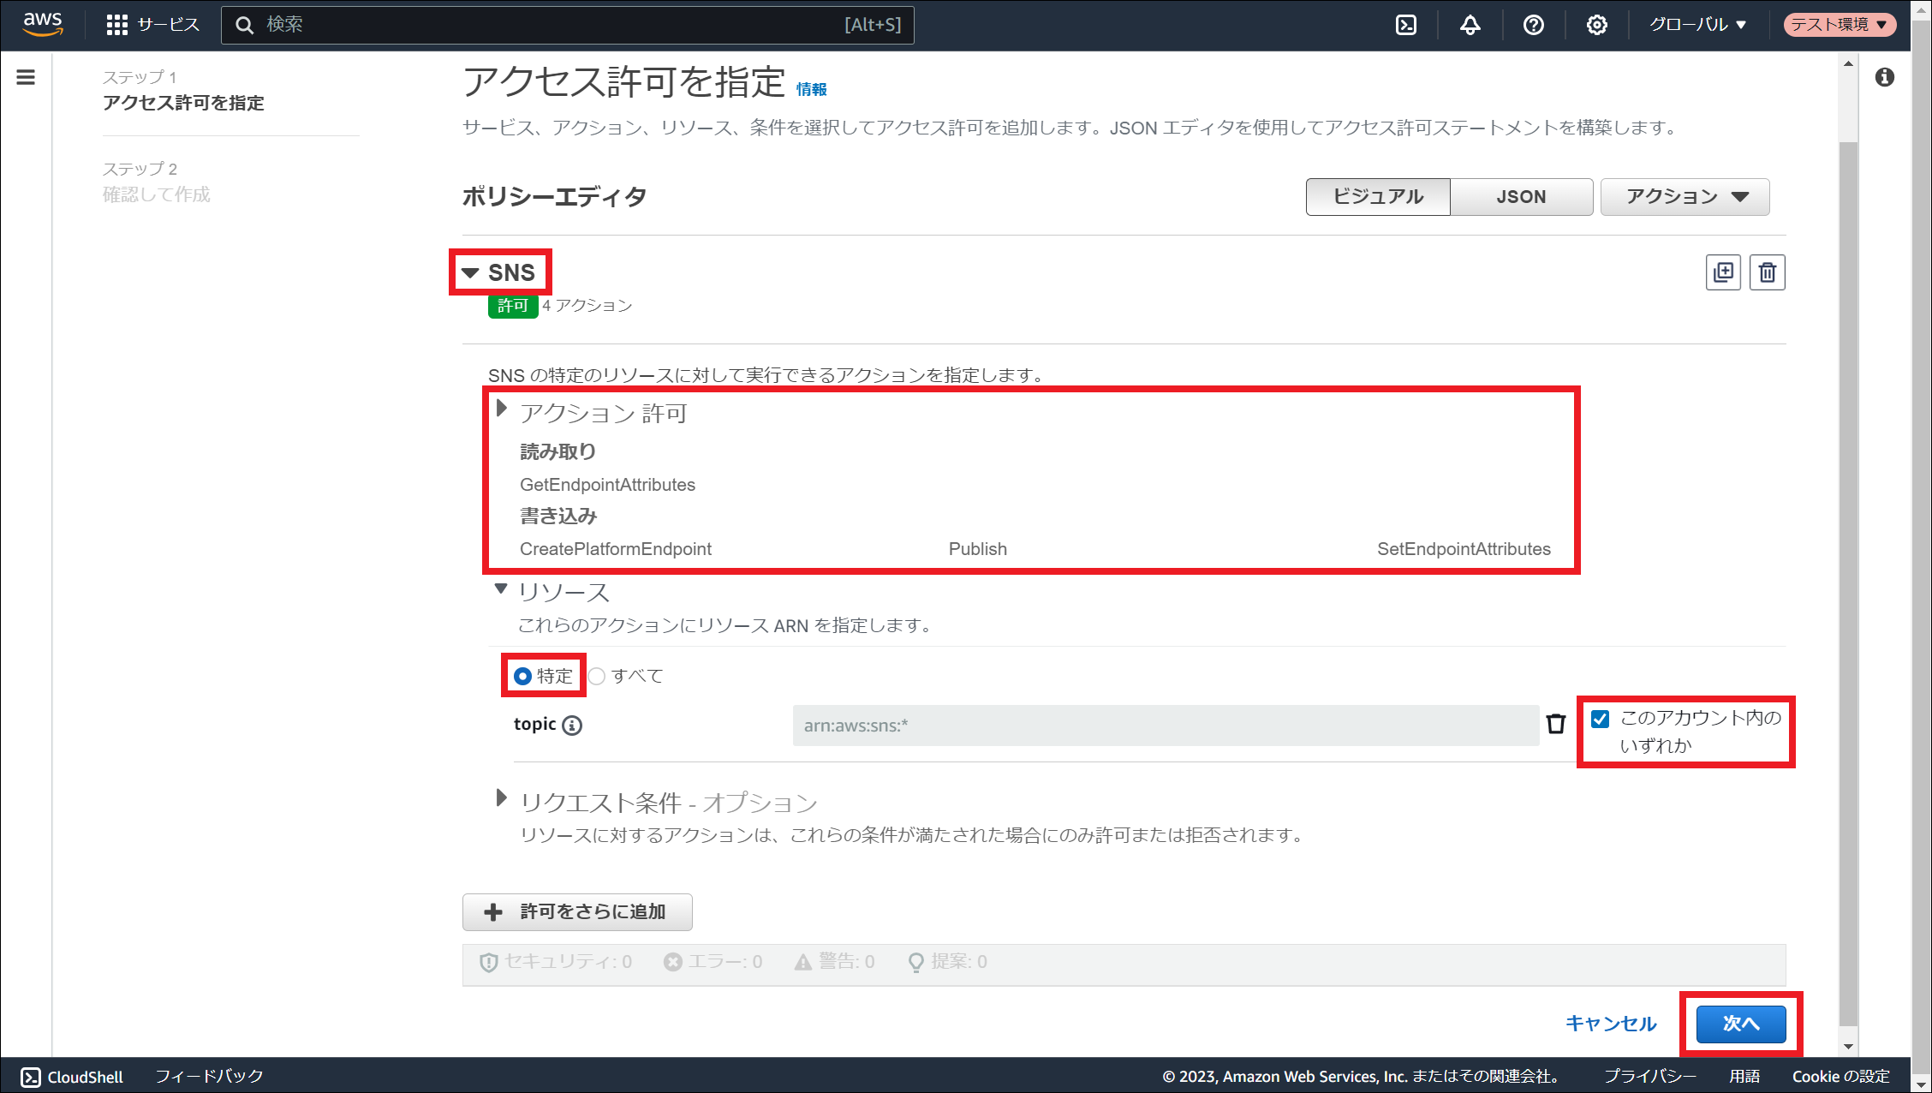Open the CloudShell icon in top bar

(1406, 25)
